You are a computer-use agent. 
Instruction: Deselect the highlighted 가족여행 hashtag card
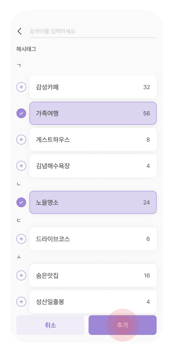[x=93, y=113]
